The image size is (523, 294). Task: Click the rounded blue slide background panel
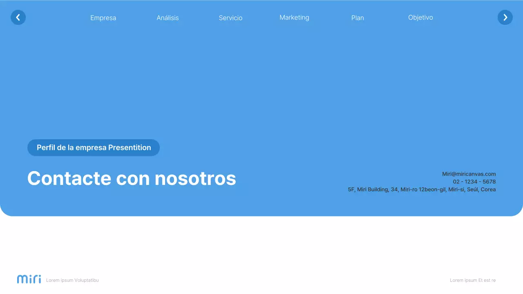[x=261, y=82]
